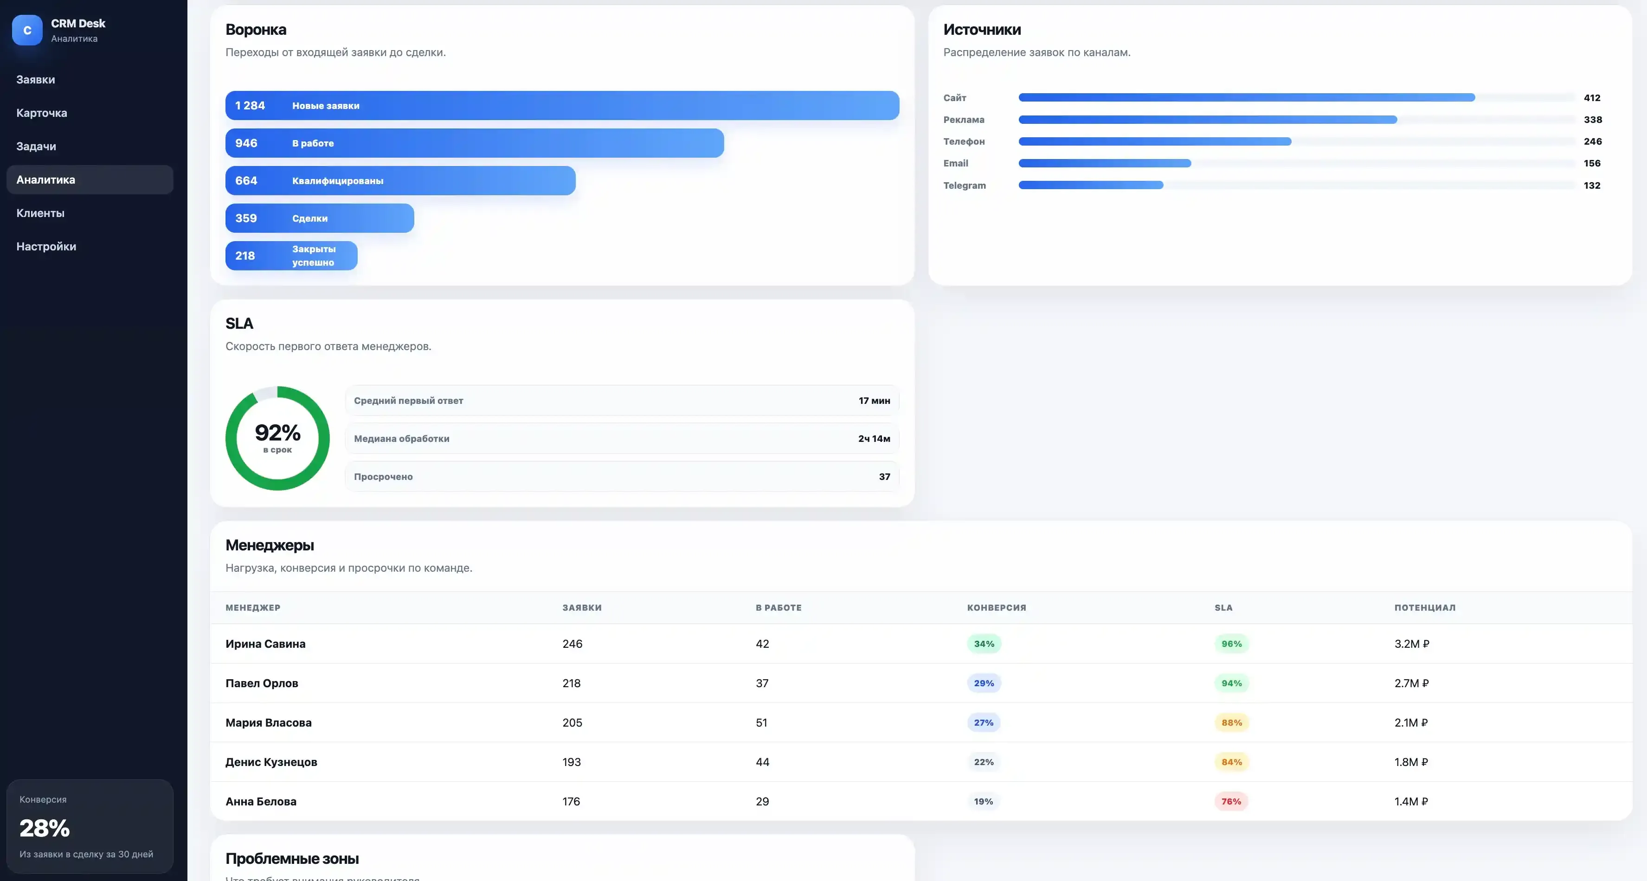The image size is (1647, 881).
Task: Select manager Мария Власова
Action: click(x=269, y=722)
